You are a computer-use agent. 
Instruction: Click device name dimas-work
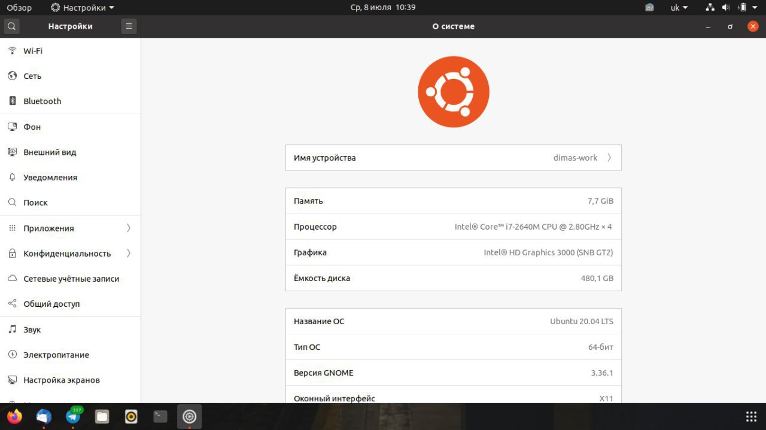pos(575,158)
